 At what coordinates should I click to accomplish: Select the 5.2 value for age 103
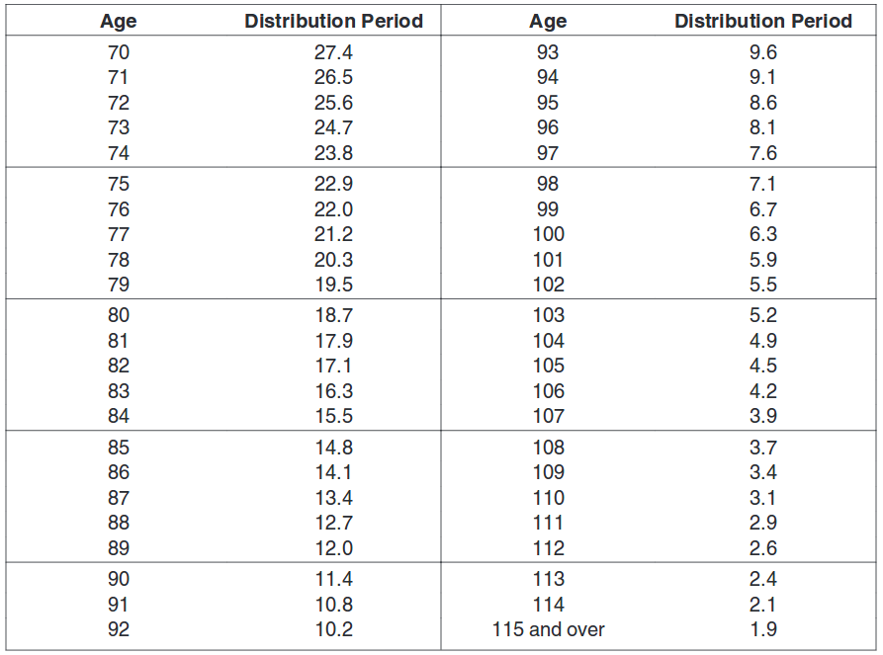coord(763,315)
